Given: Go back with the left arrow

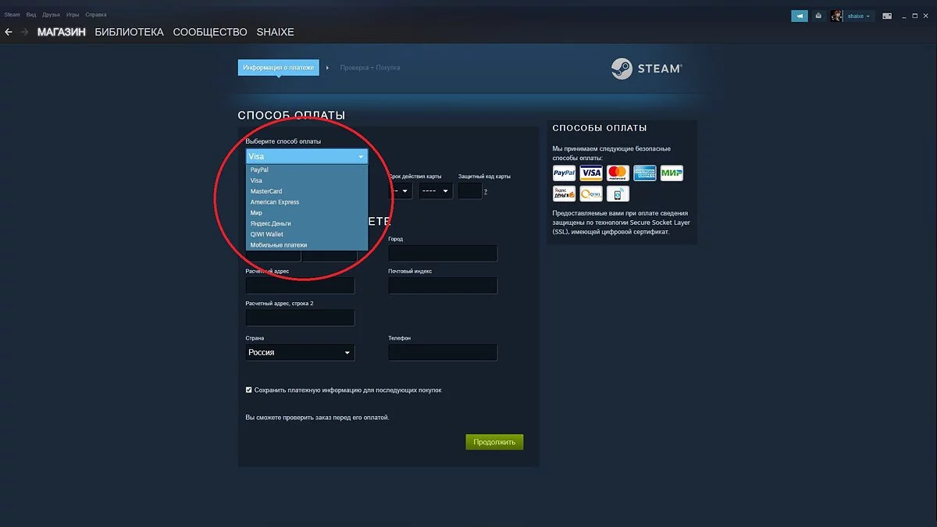Looking at the screenshot, I should click(9, 32).
